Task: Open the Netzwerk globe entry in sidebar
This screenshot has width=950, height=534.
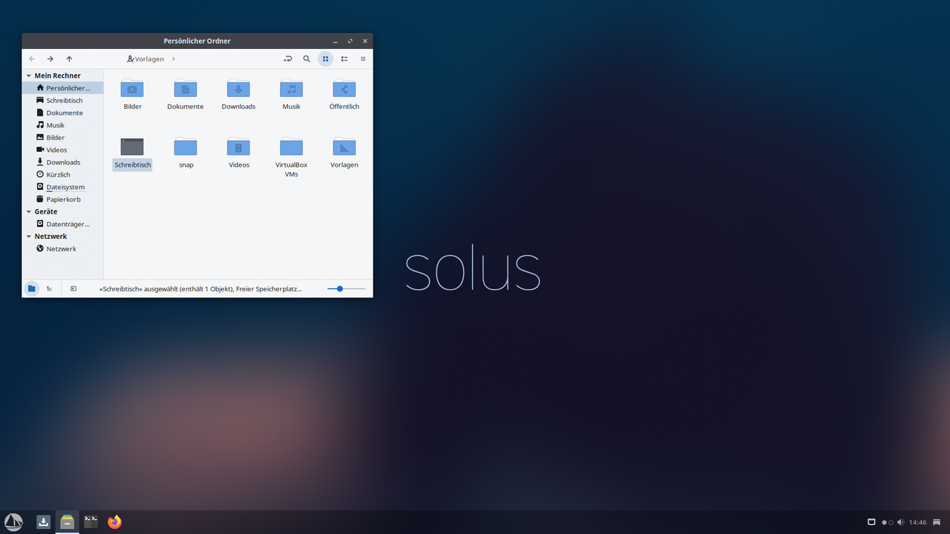Action: (x=63, y=248)
